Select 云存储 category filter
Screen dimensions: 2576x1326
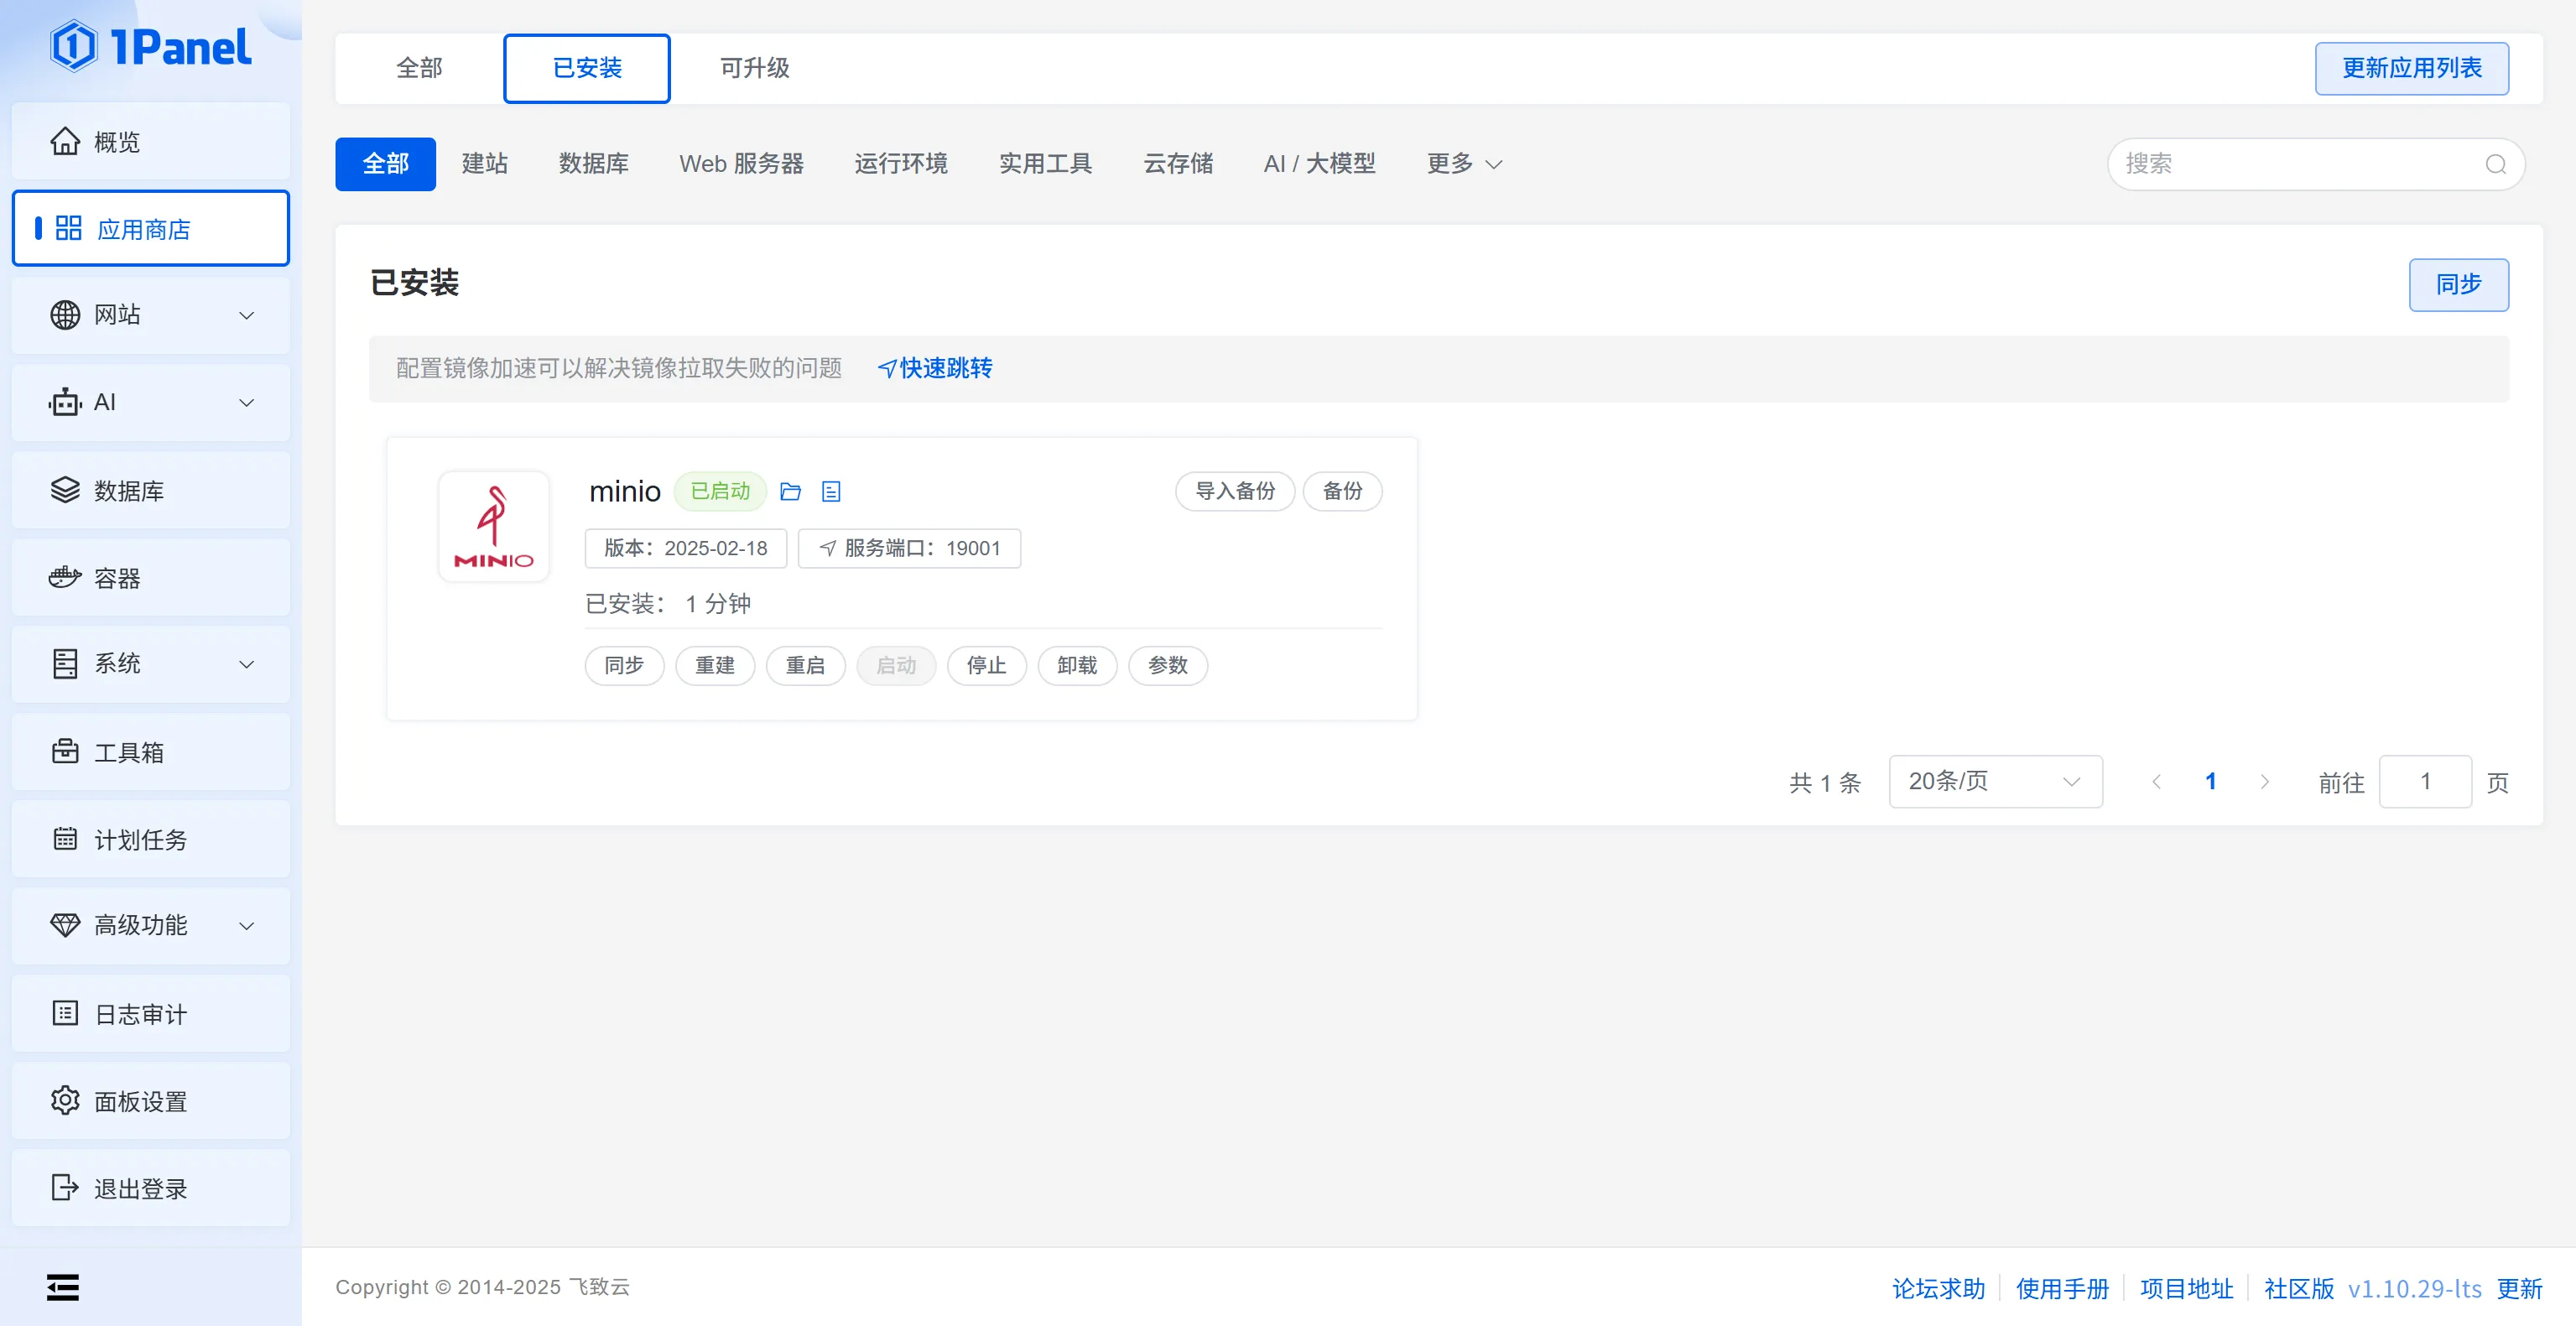click(1177, 164)
